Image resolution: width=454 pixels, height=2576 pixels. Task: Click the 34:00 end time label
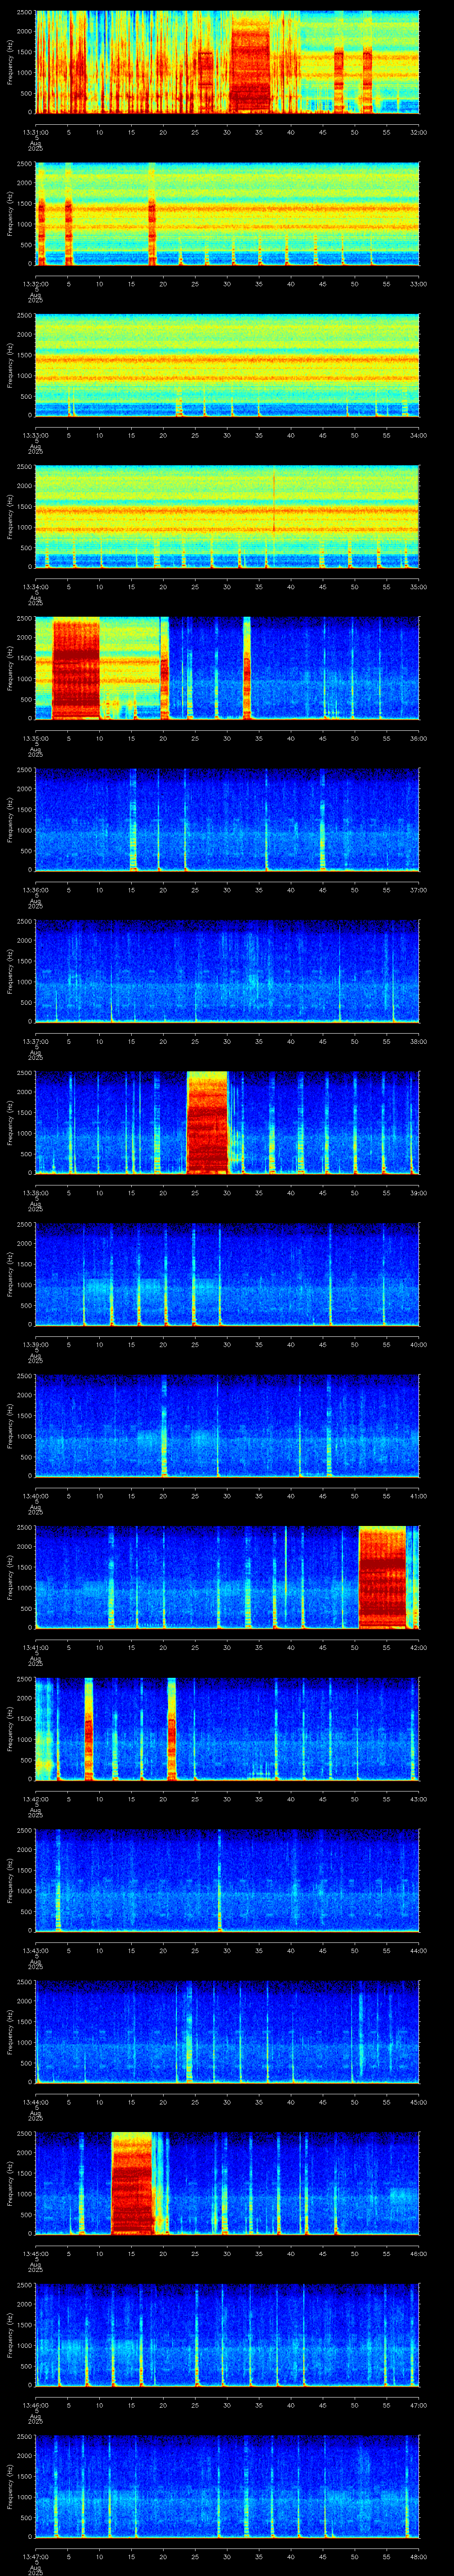419,435
